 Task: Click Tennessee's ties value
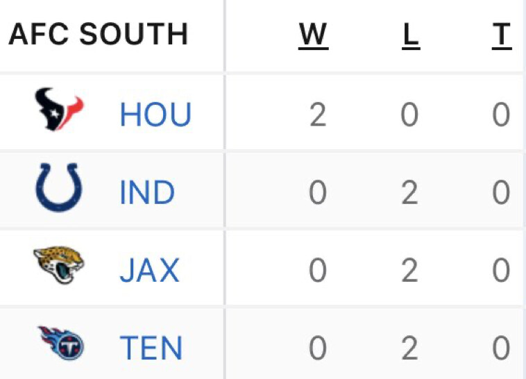coord(501,348)
